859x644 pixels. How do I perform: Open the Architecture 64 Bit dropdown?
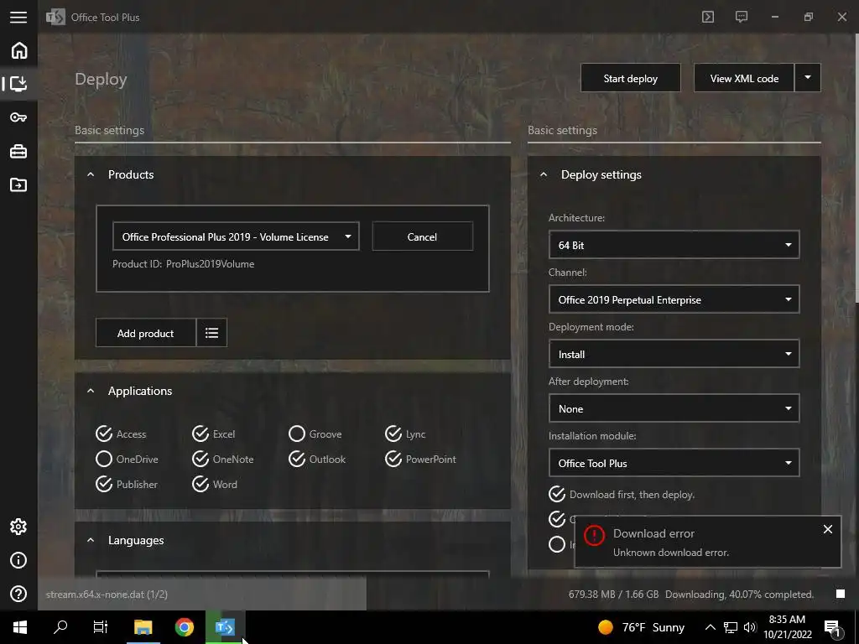click(x=674, y=245)
